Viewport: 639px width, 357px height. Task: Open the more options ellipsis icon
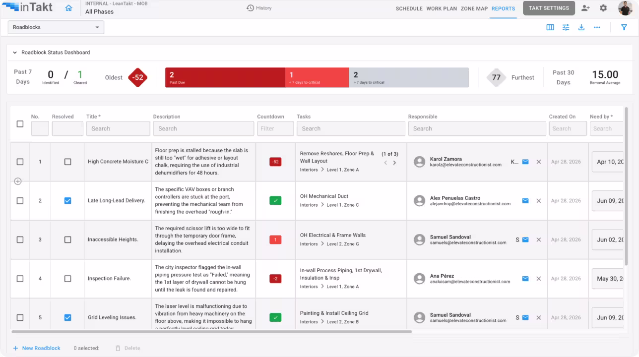point(597,27)
